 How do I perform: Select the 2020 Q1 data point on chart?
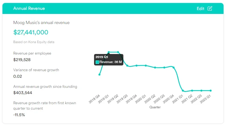146,65
